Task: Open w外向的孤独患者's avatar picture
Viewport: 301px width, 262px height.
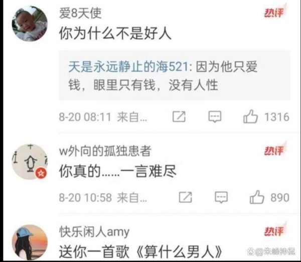Action: tap(30, 162)
